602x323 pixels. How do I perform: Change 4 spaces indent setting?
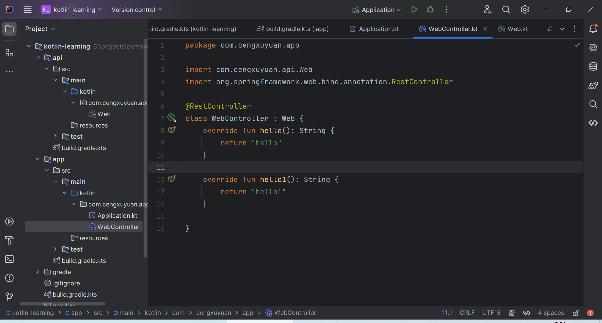point(551,313)
